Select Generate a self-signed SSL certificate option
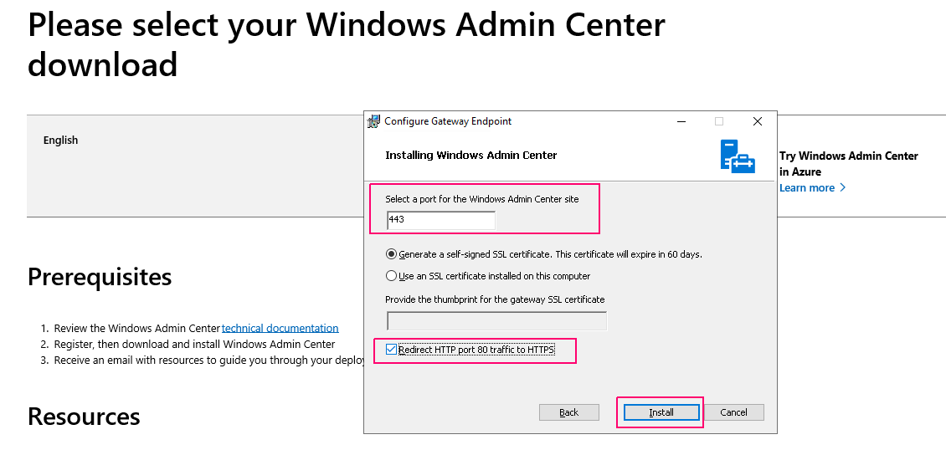 (391, 254)
